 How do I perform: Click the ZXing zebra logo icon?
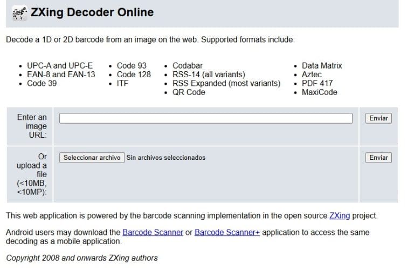click(x=19, y=13)
